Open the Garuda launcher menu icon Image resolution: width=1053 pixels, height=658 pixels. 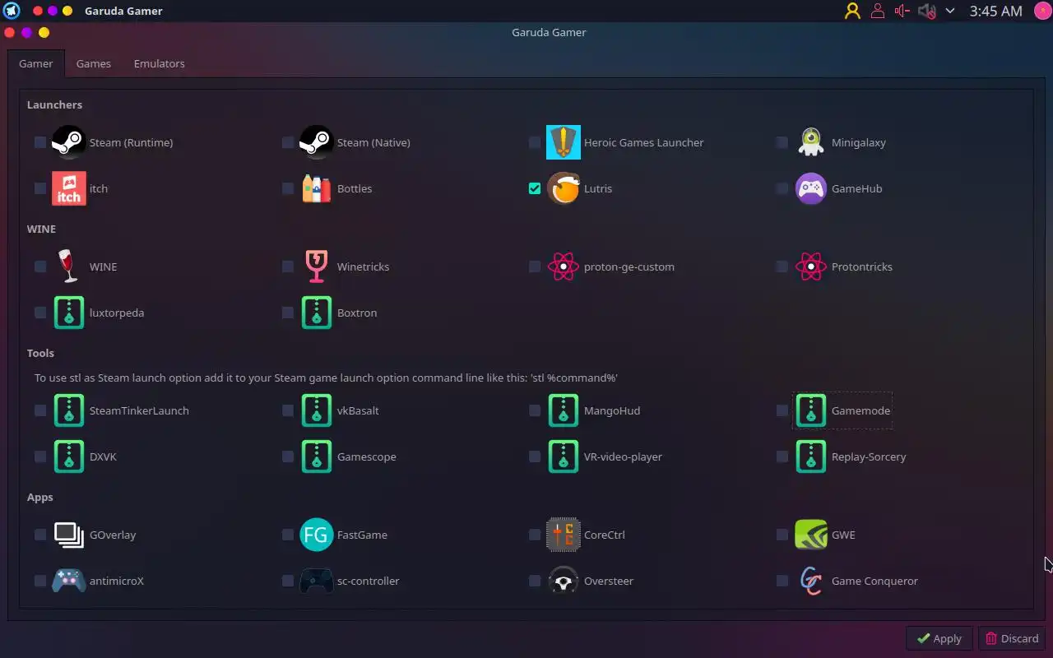coord(12,11)
